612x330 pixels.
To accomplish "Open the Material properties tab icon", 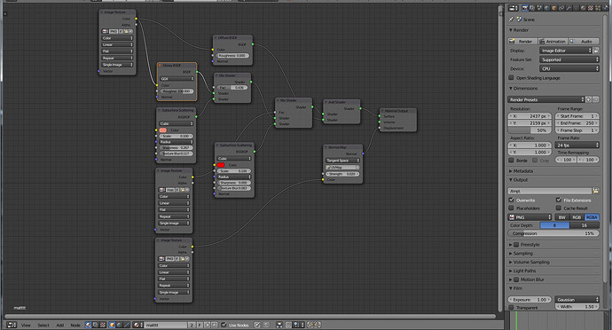I will [x=584, y=8].
